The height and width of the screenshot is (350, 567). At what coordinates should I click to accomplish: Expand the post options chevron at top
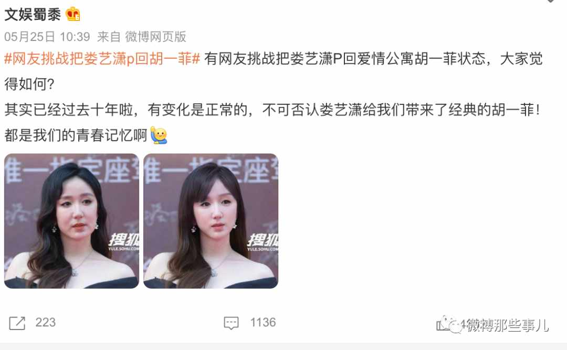[x=550, y=1]
